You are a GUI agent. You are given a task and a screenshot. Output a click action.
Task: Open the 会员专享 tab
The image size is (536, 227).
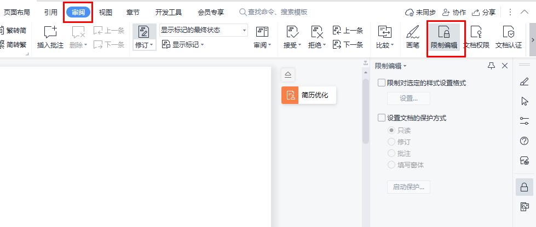tap(211, 12)
